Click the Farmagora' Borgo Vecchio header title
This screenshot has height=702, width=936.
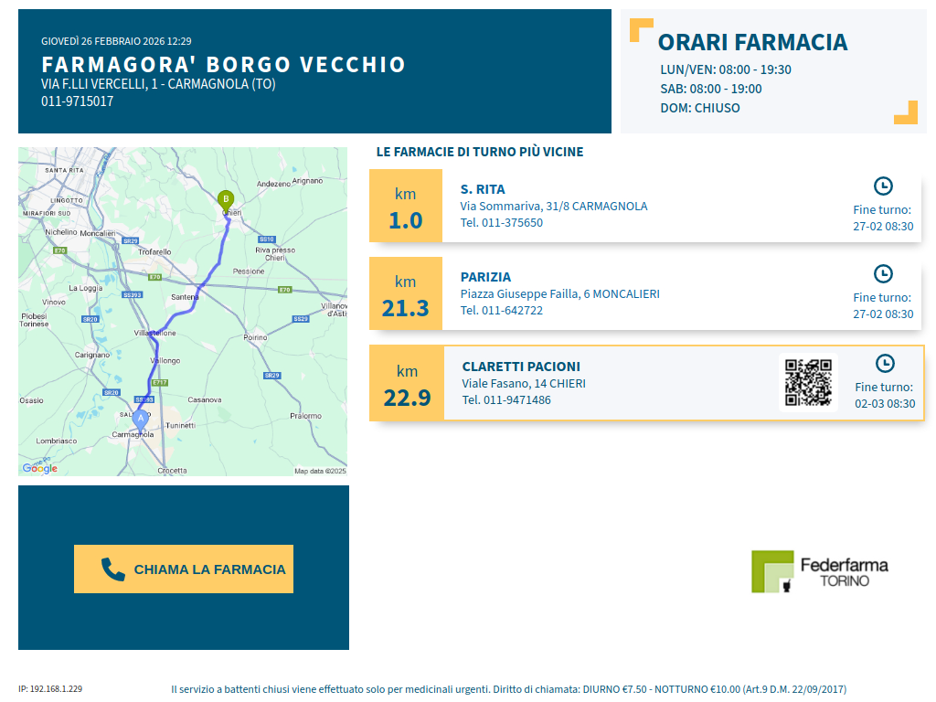click(224, 65)
